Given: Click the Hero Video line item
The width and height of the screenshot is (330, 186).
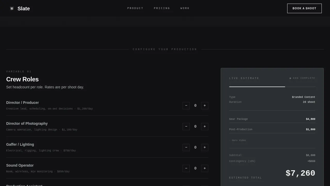Looking at the screenshot, I should (x=238, y=140).
